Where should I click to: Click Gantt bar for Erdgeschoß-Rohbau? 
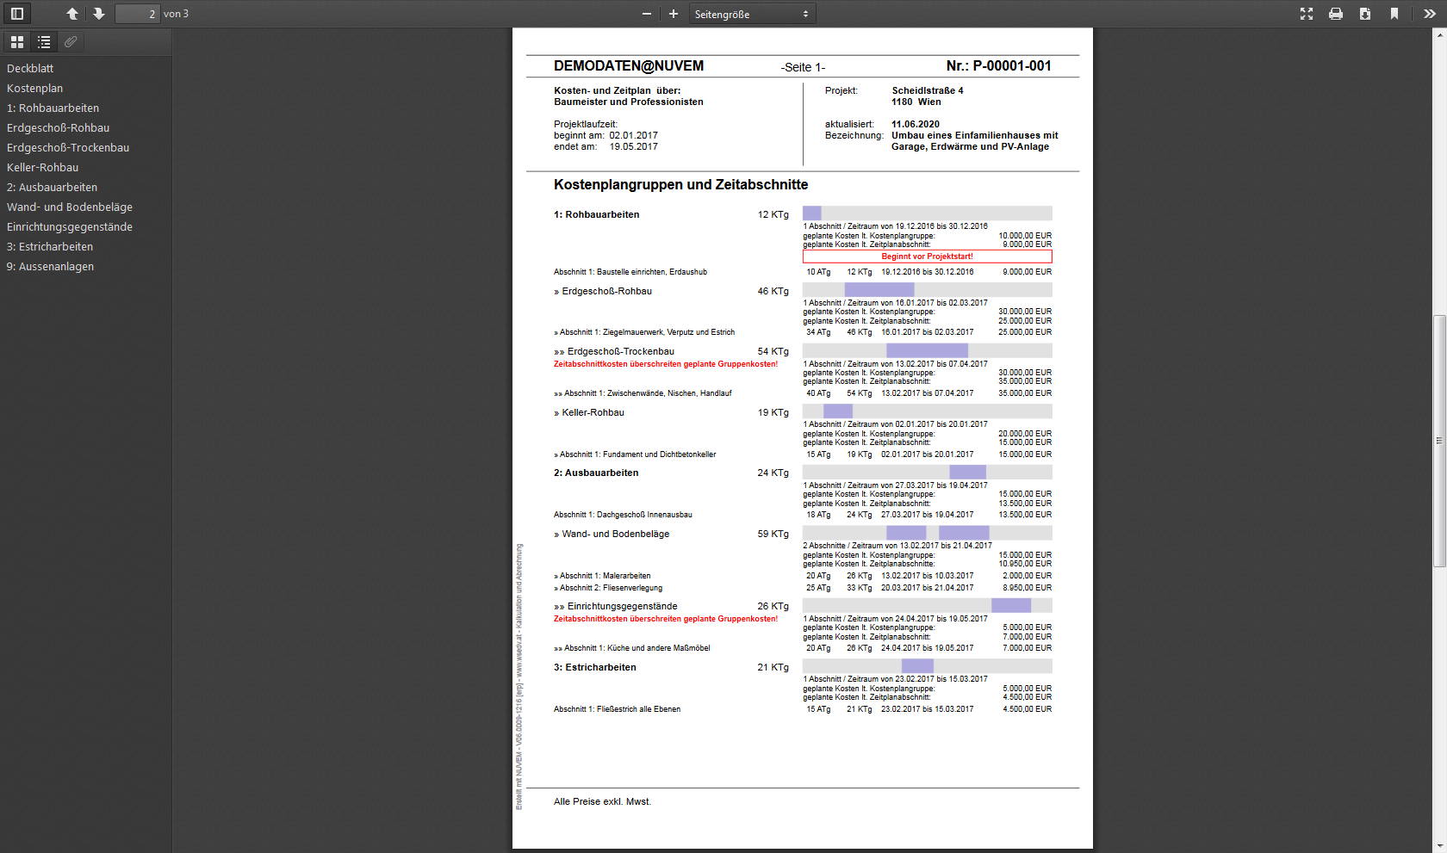(879, 290)
